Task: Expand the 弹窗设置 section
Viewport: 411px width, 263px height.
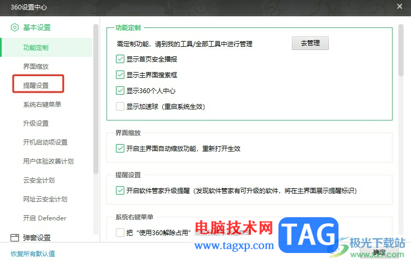Action: [37, 238]
